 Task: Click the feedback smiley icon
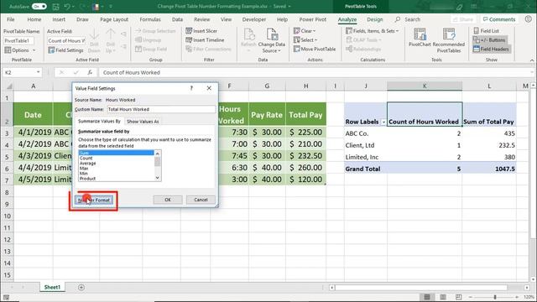[x=528, y=19]
